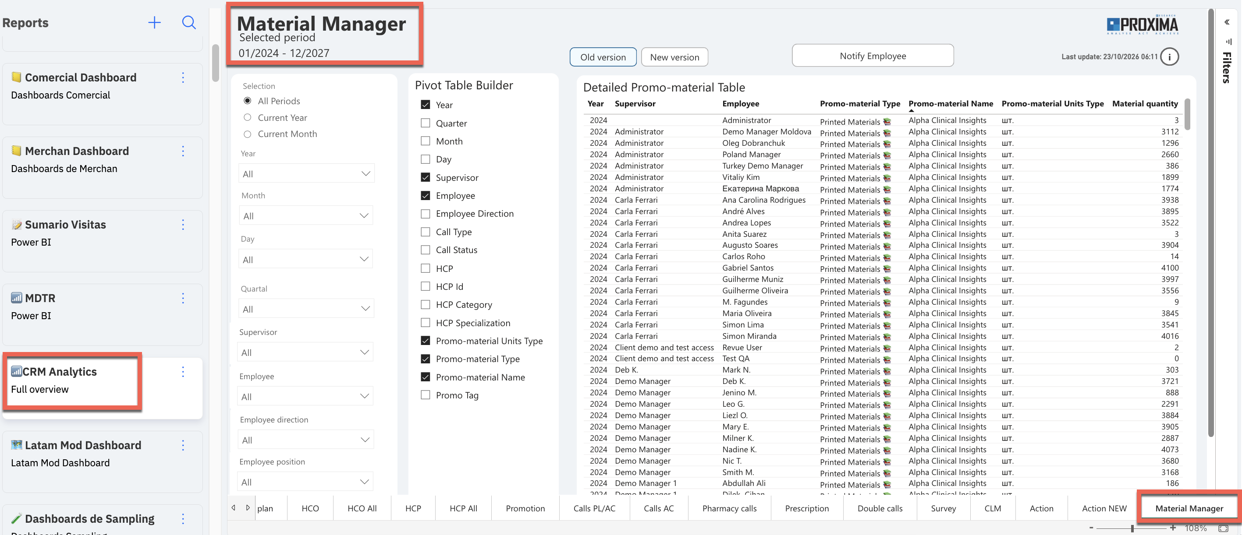This screenshot has width=1242, height=535.
Task: Expand the Supervisor dropdown filter
Action: tap(305, 352)
